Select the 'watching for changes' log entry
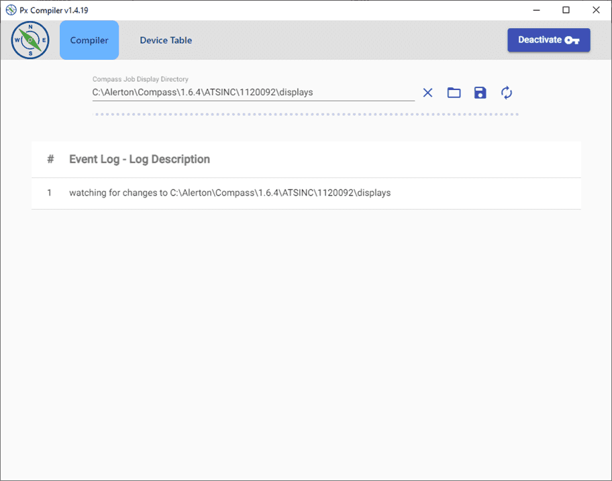Viewport: 612px width, 481px height. 229,193
